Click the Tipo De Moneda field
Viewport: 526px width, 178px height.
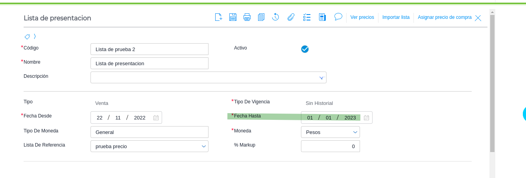point(149,132)
